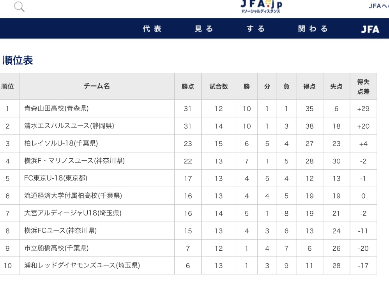Click the チーム名 column header
The height and width of the screenshot is (287, 389).
pos(97,87)
